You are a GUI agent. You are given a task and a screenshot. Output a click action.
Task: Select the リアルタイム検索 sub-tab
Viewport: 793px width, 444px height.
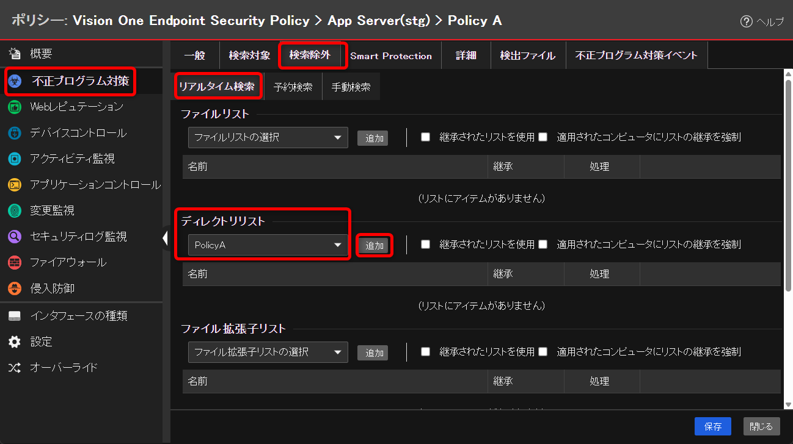coord(217,87)
